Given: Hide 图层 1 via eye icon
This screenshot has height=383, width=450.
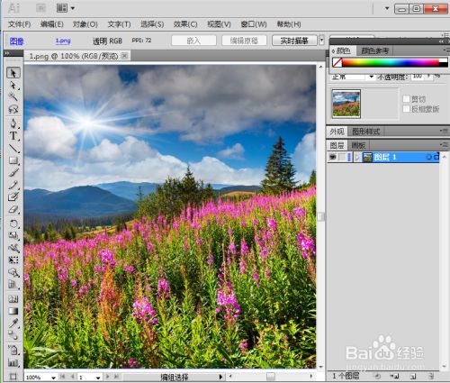Looking at the screenshot, I should click(332, 157).
